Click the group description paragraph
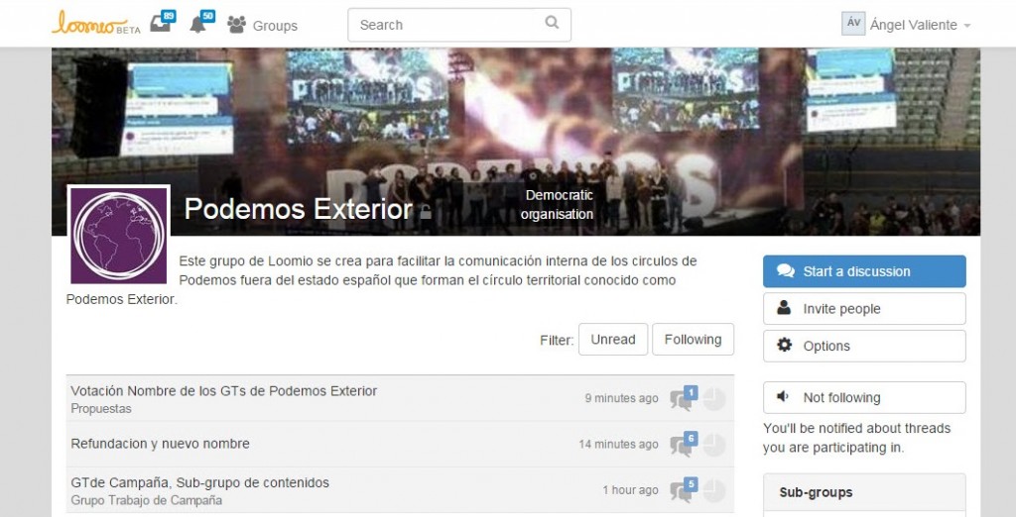Viewport: 1016px width, 517px height. click(382, 280)
